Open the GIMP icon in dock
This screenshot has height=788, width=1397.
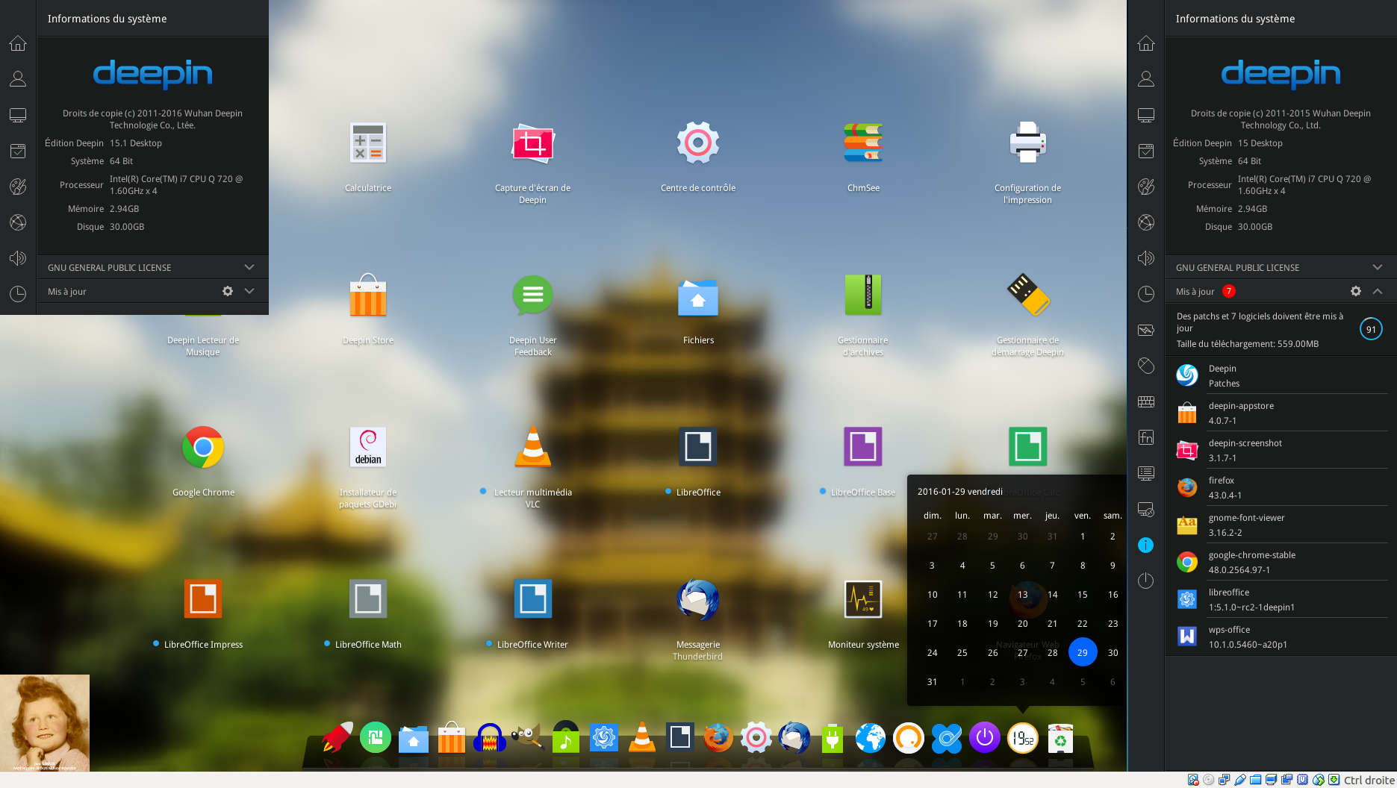527,738
